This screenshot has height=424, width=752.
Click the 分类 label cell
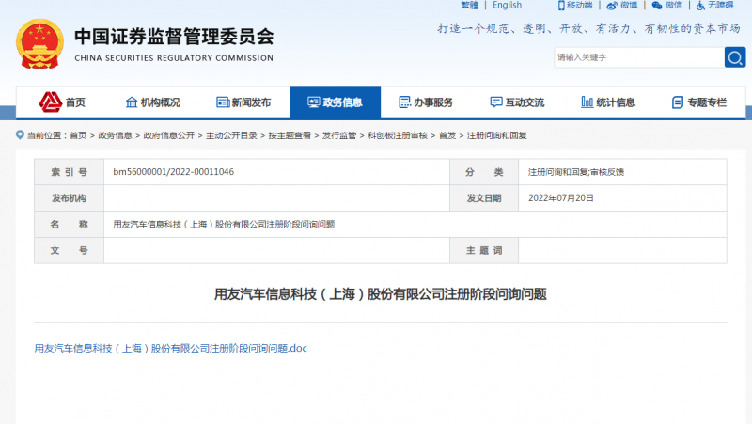coord(484,172)
